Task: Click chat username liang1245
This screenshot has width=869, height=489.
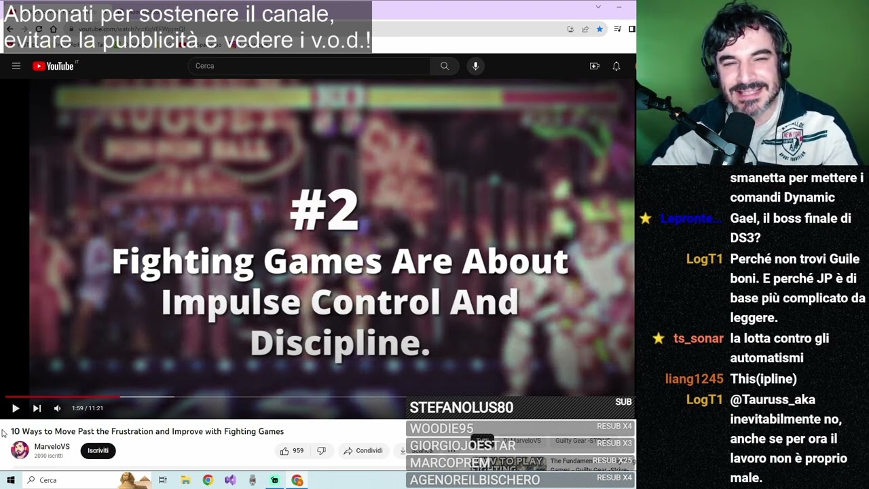Action: [695, 379]
